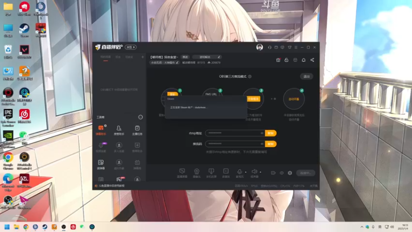Expand microphone options arrow
Image resolution: width=412 pixels, height=232 pixels.
coord(246,172)
